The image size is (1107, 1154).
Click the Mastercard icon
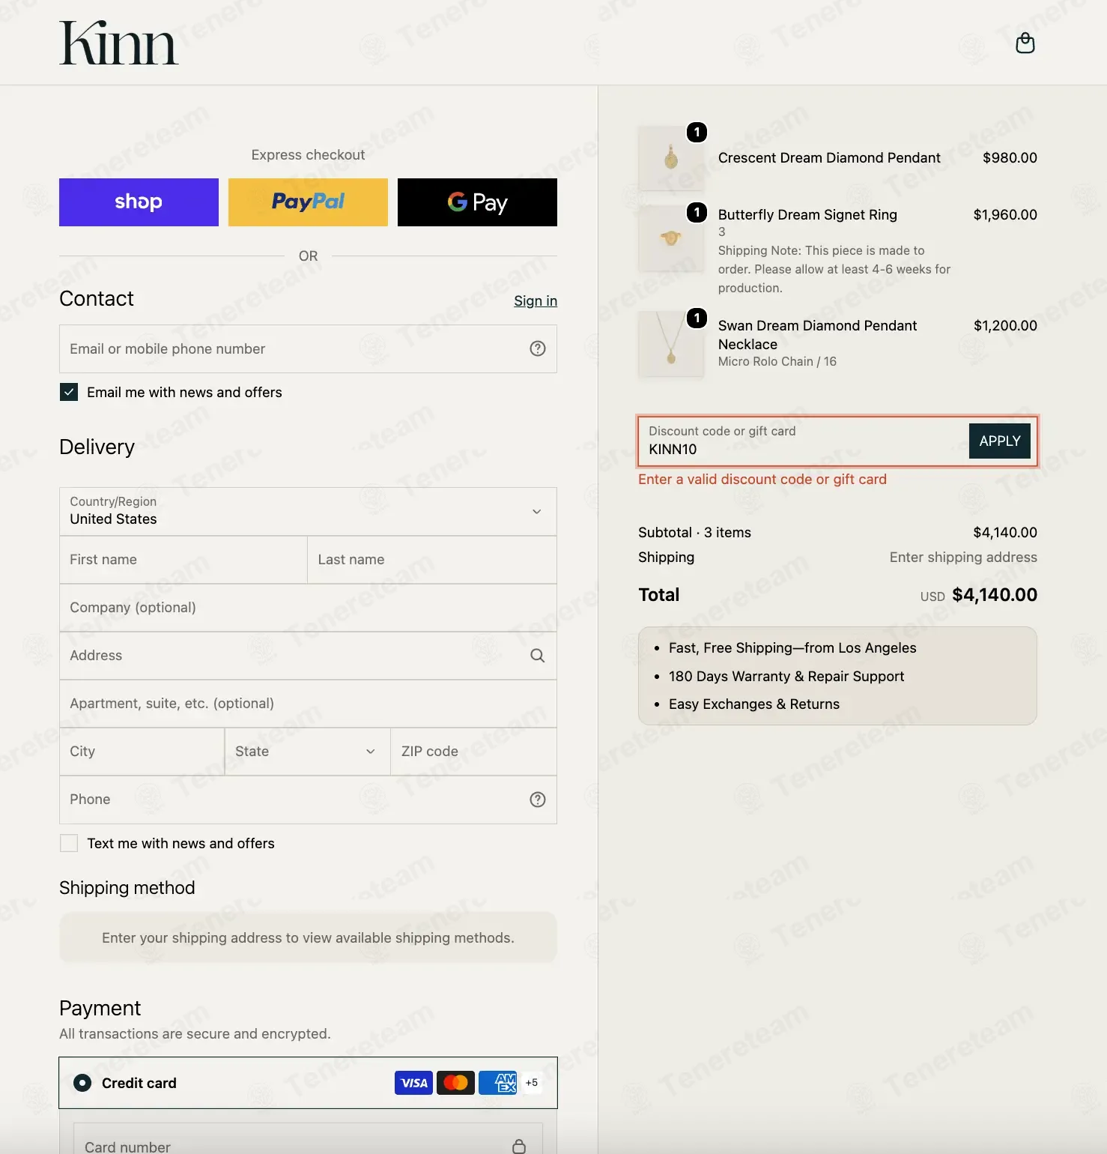pos(455,1083)
